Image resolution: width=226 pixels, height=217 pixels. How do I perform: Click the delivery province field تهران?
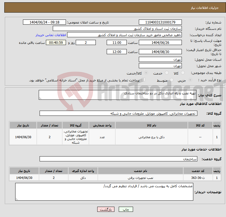click(x=160, y=59)
